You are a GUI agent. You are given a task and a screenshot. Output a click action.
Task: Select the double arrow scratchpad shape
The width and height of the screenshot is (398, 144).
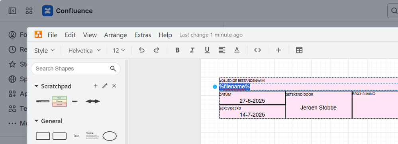tap(93, 101)
